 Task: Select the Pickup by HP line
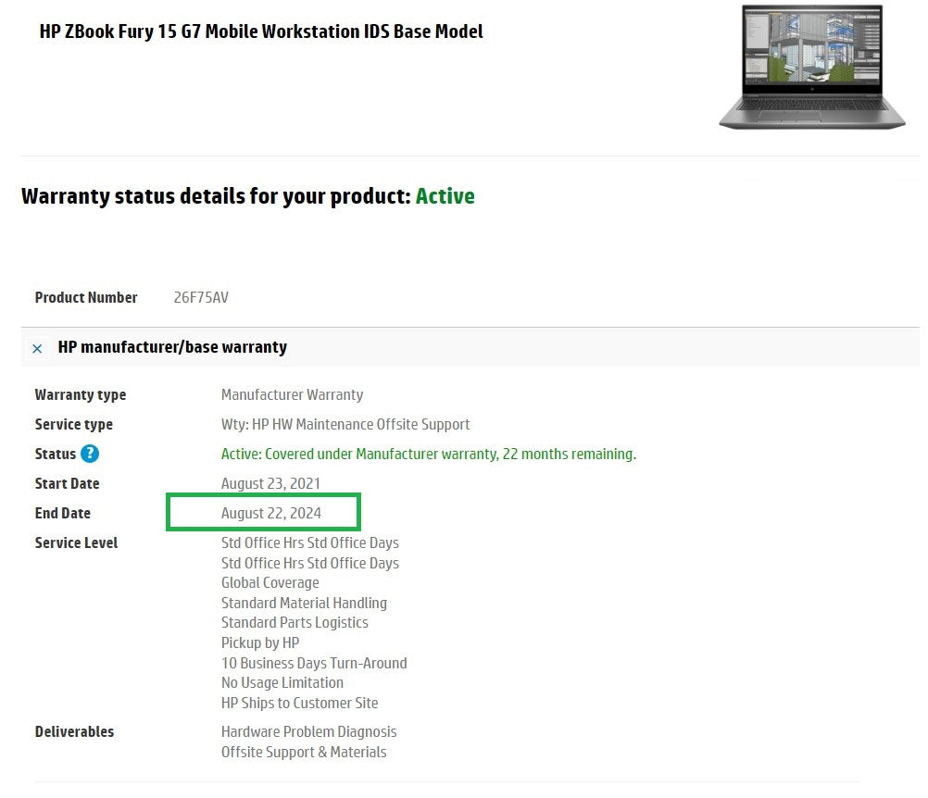pyautogui.click(x=259, y=642)
